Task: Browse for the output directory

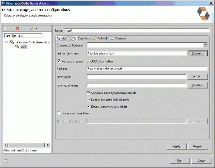Action: click(198, 54)
